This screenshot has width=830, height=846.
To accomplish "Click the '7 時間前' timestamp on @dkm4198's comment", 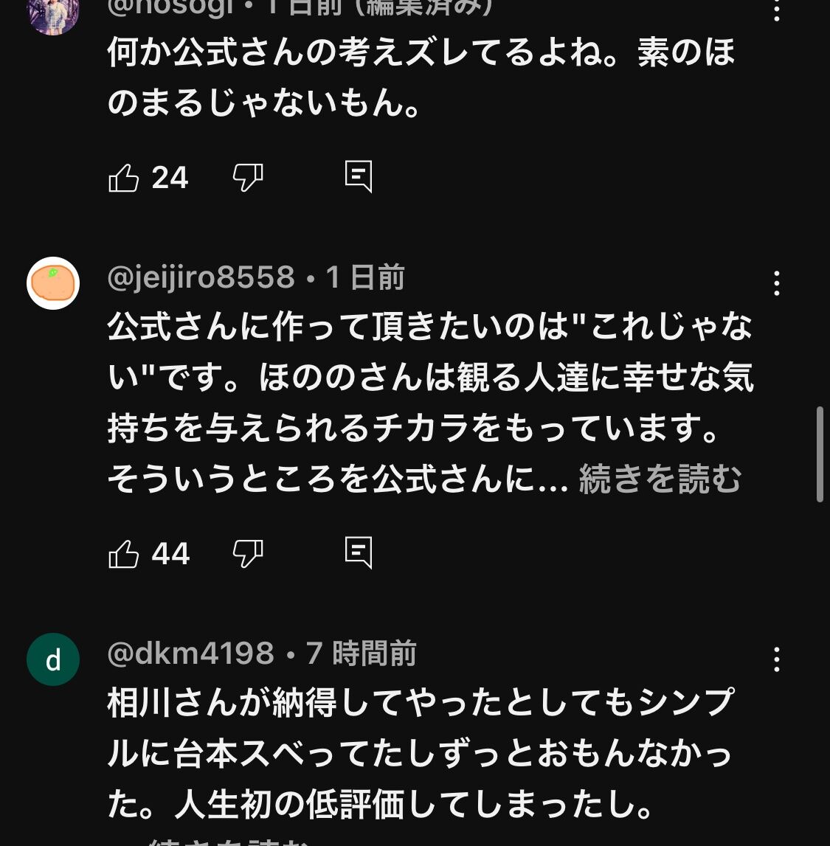I will pos(362,653).
